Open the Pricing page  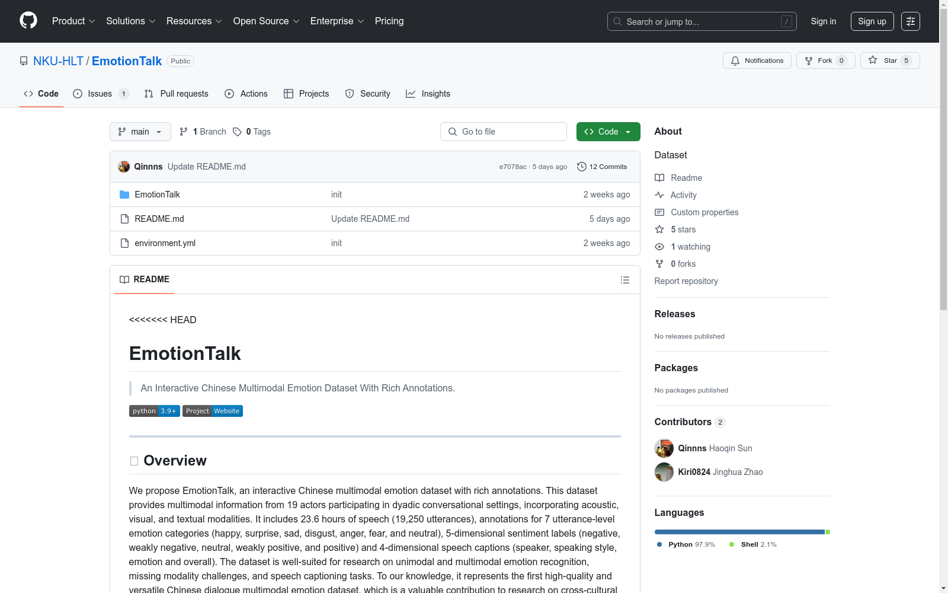tap(389, 21)
